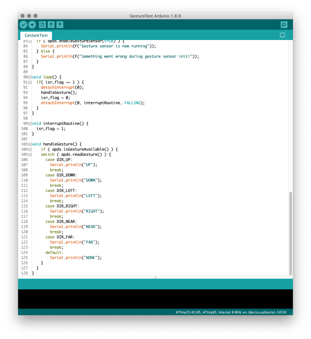The image size is (311, 339).
Task: Click Serial.println("LEFT"); line
Action: (x=76, y=196)
